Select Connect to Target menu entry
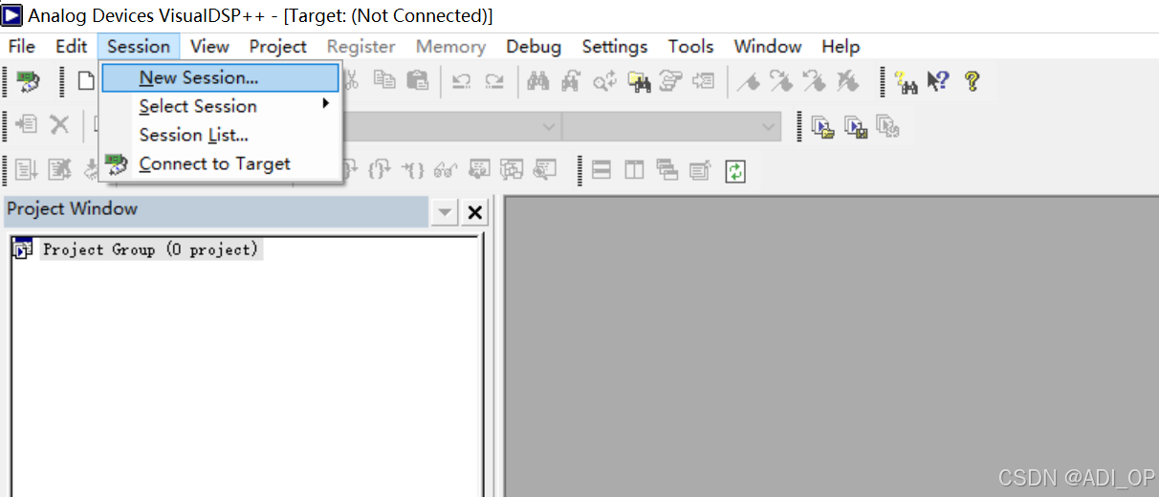The image size is (1159, 497). (221, 163)
